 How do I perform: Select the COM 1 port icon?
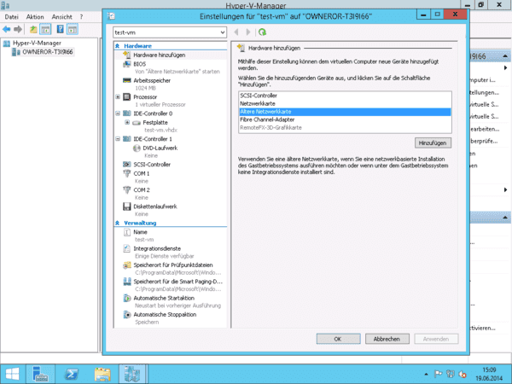coord(126,173)
